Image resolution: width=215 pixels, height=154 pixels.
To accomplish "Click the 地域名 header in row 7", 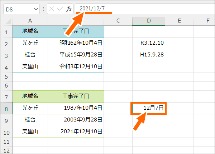I will [x=30, y=96].
